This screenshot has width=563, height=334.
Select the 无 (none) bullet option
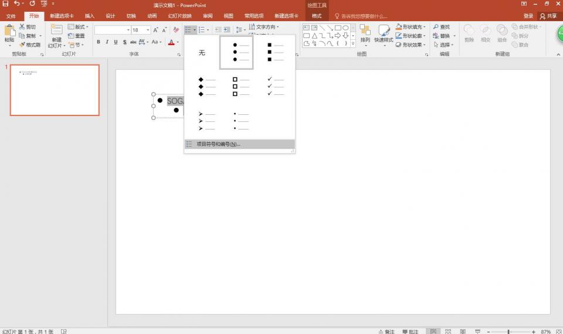tap(202, 53)
